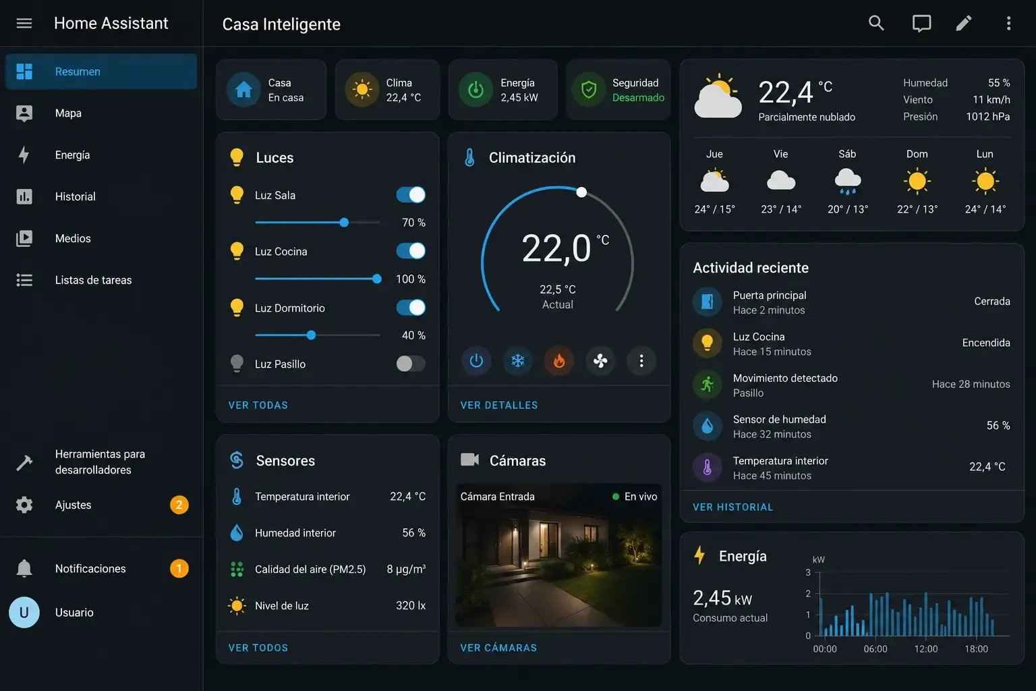This screenshot has width=1036, height=691.
Task: Click the En vivo status indicator
Action: 635,497
